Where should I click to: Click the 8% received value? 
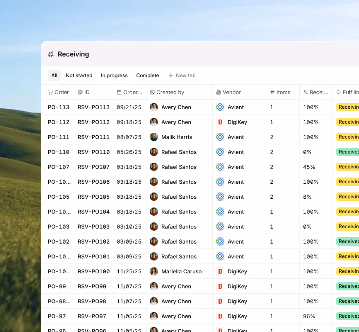tap(307, 197)
